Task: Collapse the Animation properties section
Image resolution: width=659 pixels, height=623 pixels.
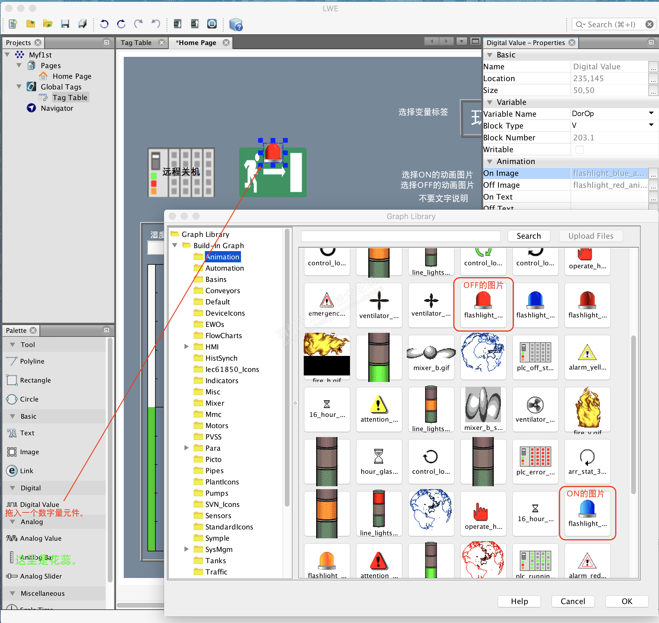Action: coord(489,162)
